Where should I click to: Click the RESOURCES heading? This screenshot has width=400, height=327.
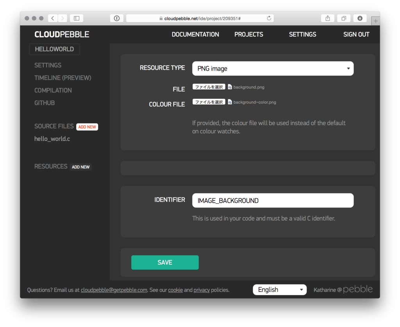point(51,167)
